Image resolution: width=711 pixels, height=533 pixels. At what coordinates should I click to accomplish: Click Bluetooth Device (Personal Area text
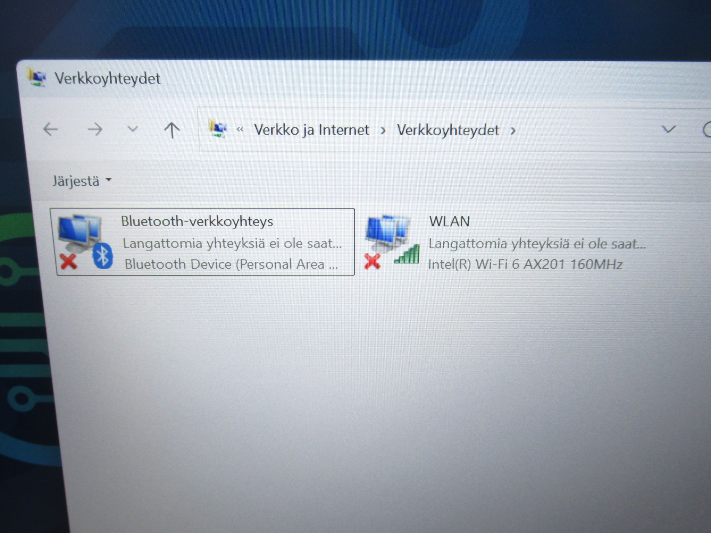coord(231,264)
